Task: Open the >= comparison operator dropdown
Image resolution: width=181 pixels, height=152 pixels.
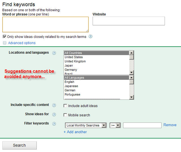Action: 115,125
